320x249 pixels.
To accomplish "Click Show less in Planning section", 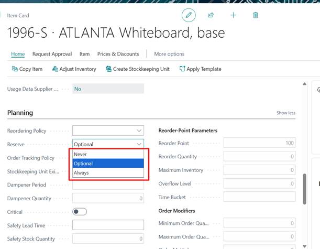I will point(286,113).
